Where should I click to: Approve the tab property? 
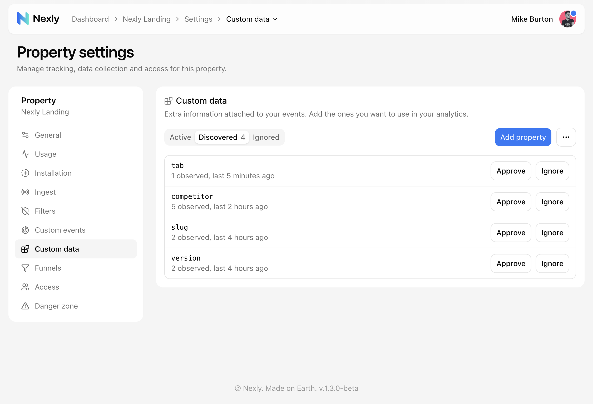511,171
